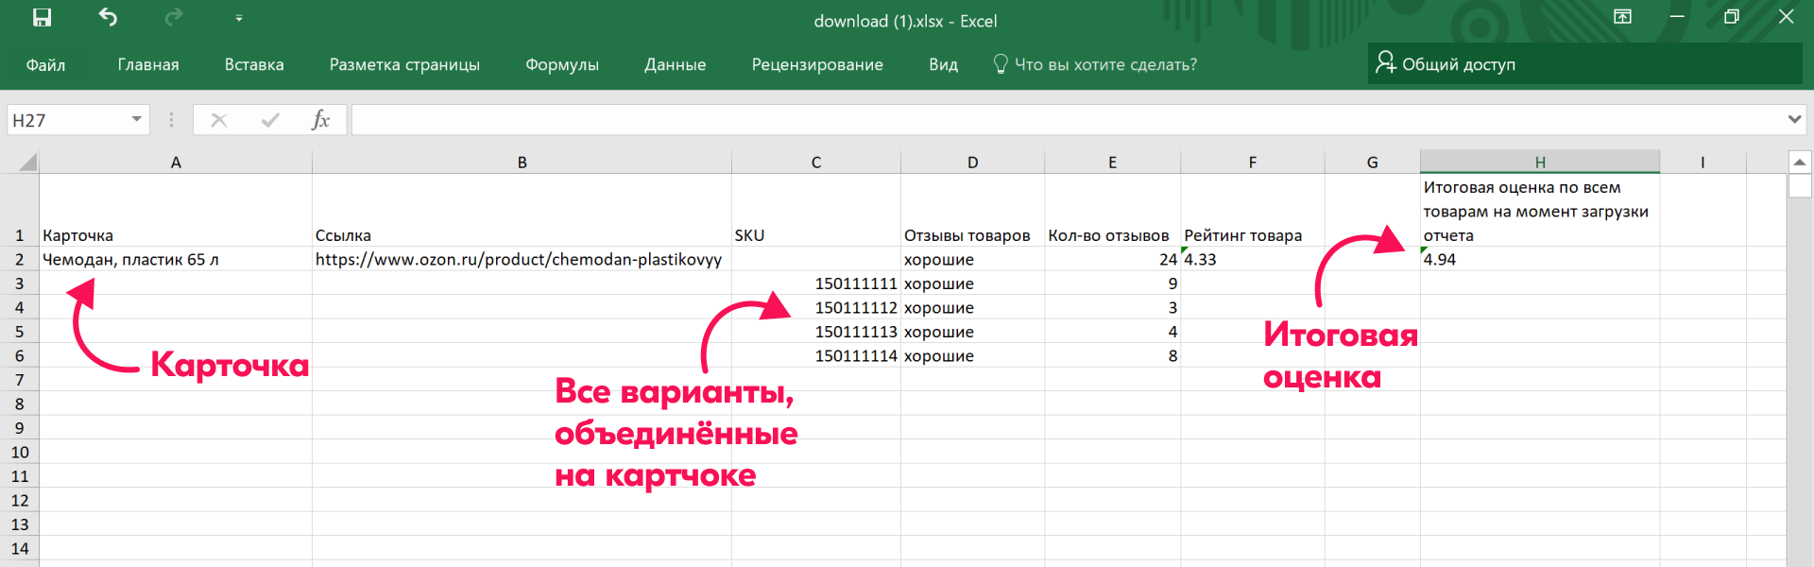The image size is (1814, 567).
Task: Undo the last action
Action: point(108,18)
